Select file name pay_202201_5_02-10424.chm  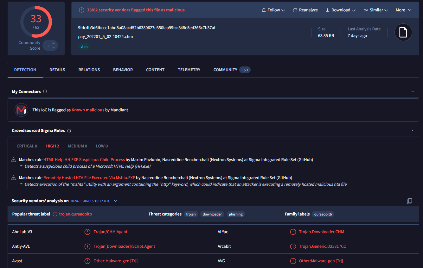(x=106, y=37)
